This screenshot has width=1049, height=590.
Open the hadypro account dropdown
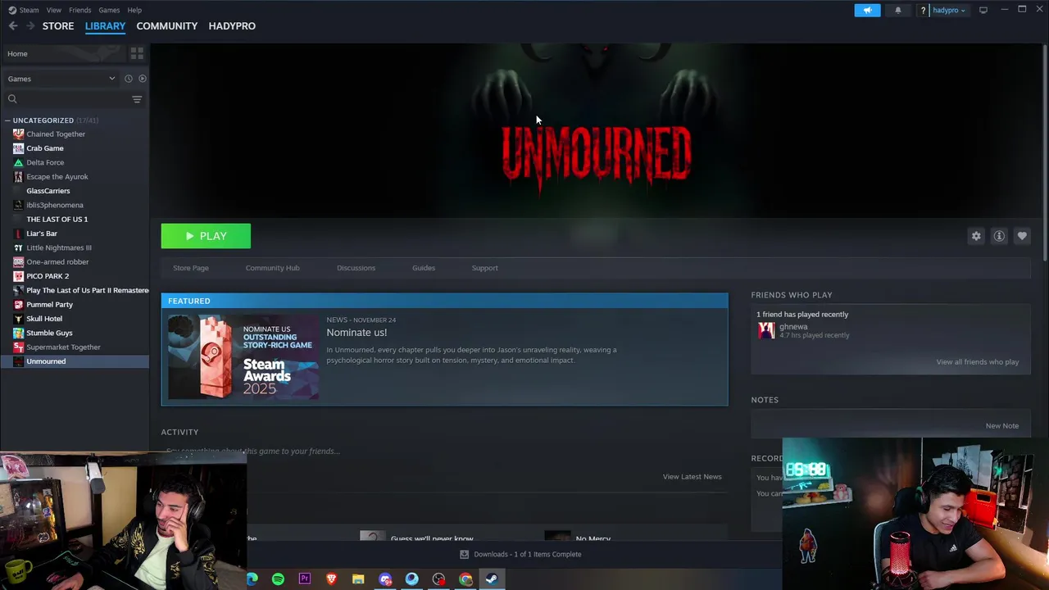[948, 10]
